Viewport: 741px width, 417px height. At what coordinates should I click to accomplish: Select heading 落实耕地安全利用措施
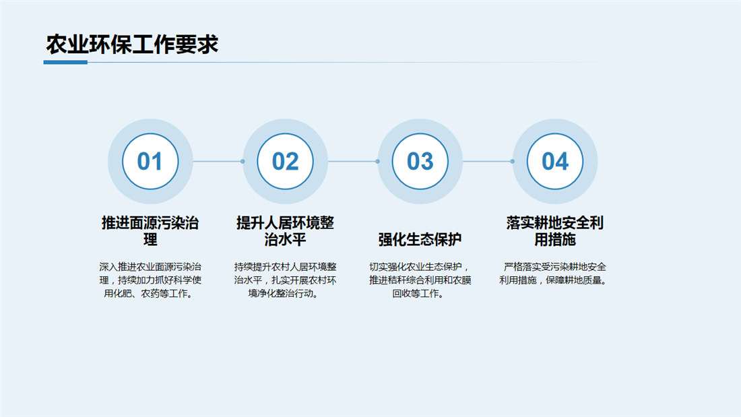coord(555,230)
